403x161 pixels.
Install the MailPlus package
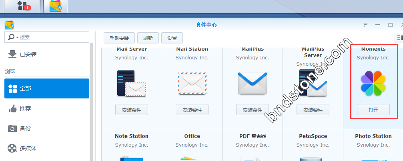click(253, 110)
